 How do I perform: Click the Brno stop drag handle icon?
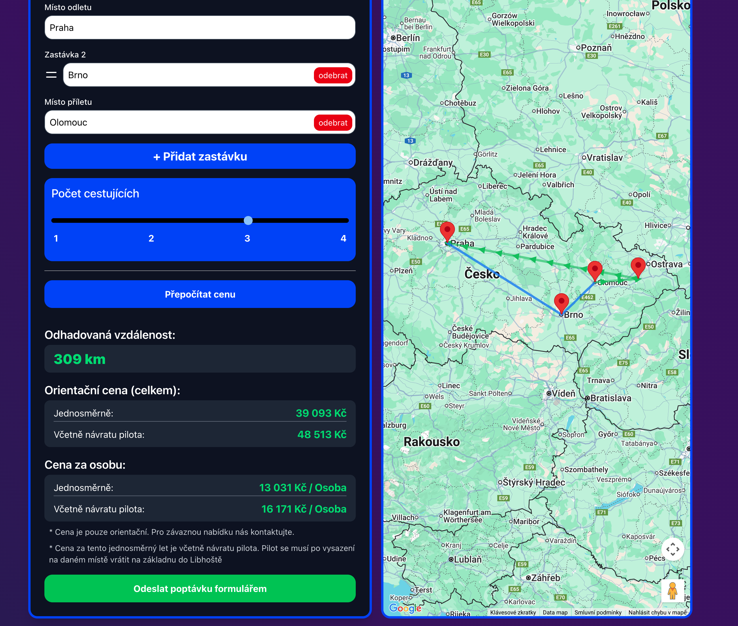click(51, 75)
